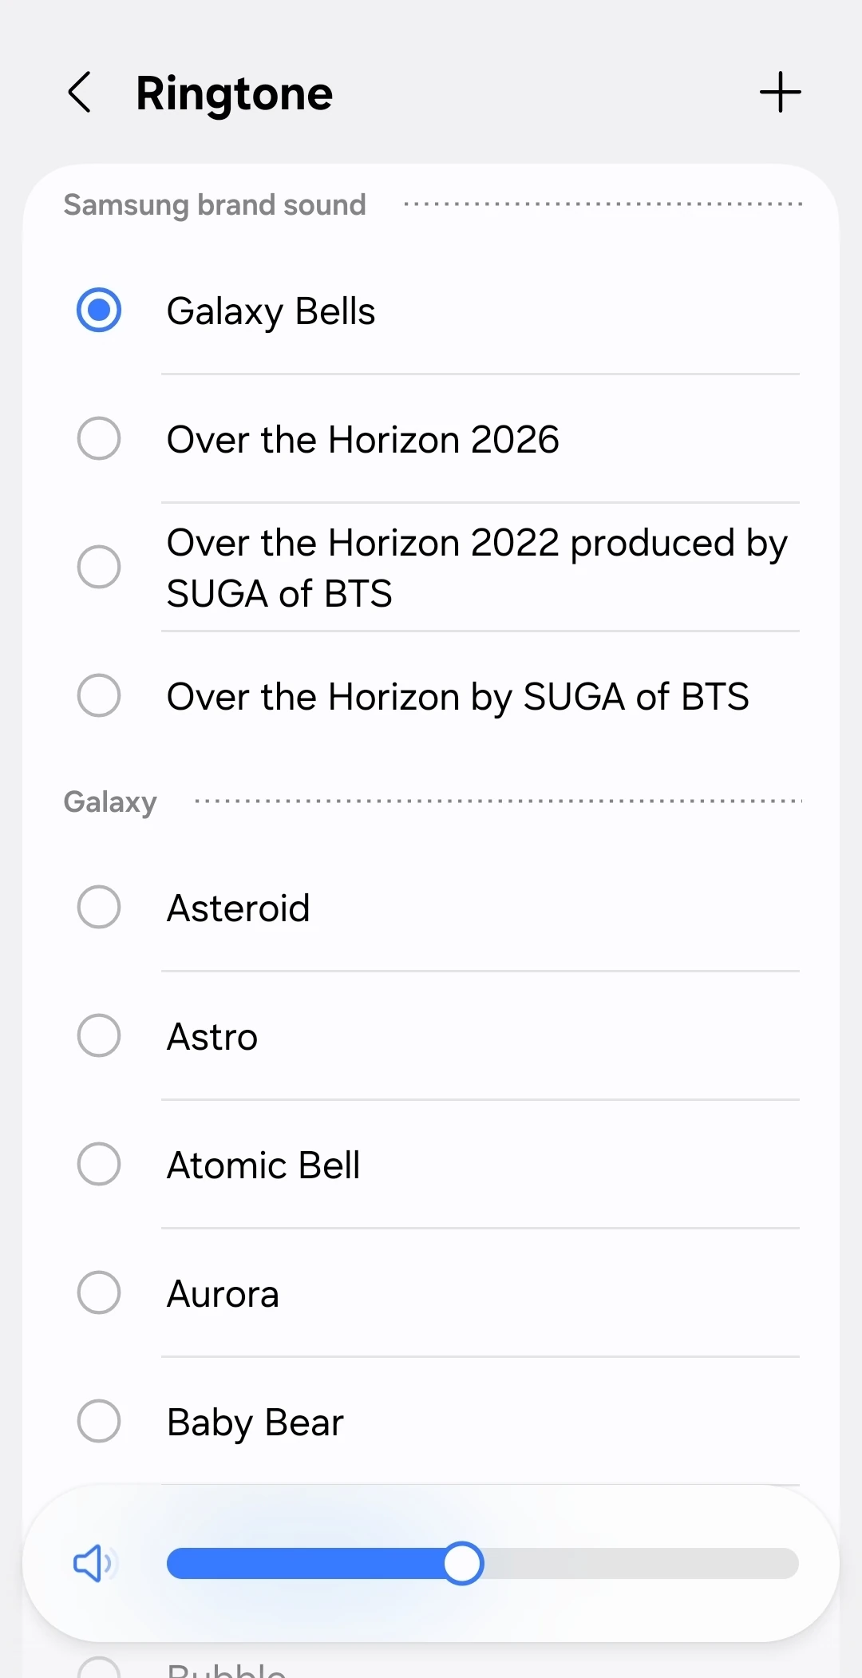The image size is (862, 1678).
Task: Select the Galaxy Bells radio button
Action: 99,310
